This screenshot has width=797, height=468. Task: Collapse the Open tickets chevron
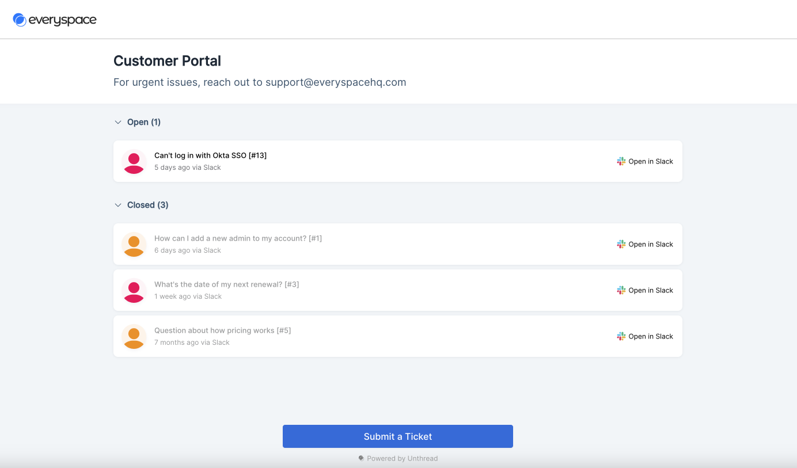coord(118,123)
